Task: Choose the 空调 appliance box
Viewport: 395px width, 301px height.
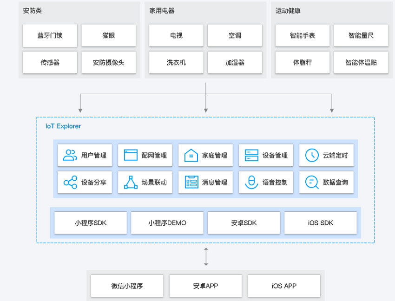Action: pyautogui.click(x=235, y=35)
